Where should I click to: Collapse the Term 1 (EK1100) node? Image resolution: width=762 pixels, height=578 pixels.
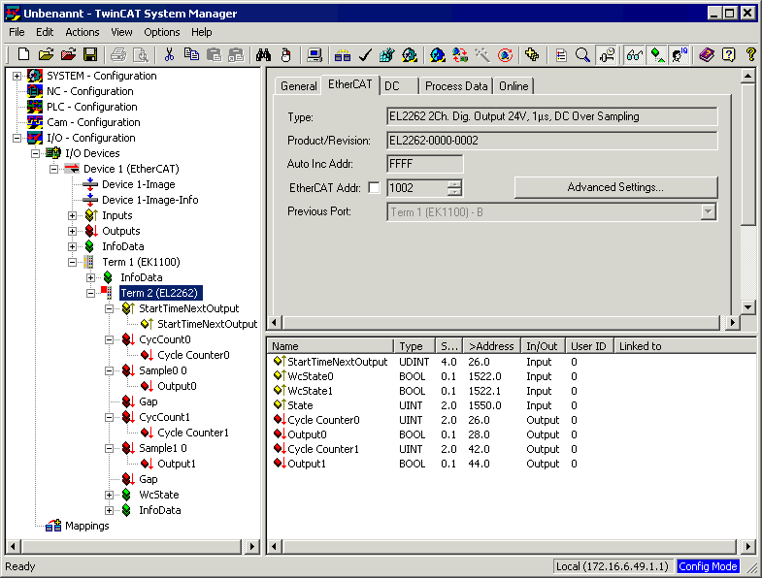tap(73, 262)
